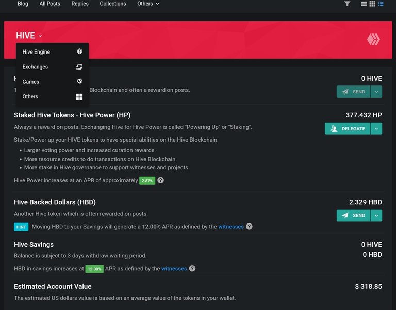Select Hive Engine from wallet menu
Image resolution: width=396 pixels, height=310 pixels.
point(52,51)
